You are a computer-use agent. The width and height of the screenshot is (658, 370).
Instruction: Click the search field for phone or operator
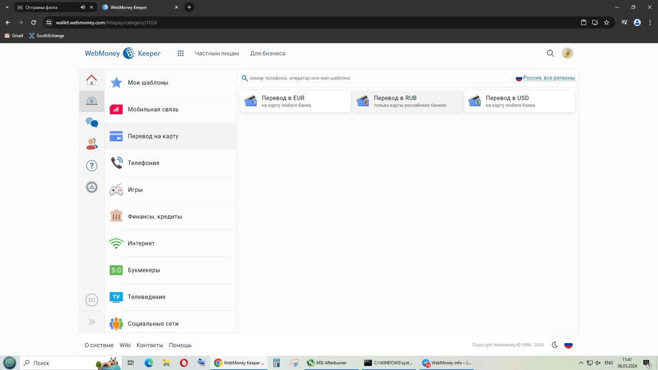[x=376, y=78]
